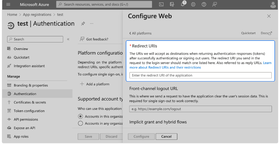Select 'Accounts in this organizational directory' radio
This screenshot has height=145, width=280.
click(81, 116)
